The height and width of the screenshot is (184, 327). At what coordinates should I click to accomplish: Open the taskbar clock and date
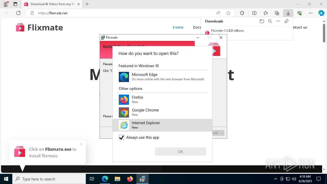click(305, 179)
